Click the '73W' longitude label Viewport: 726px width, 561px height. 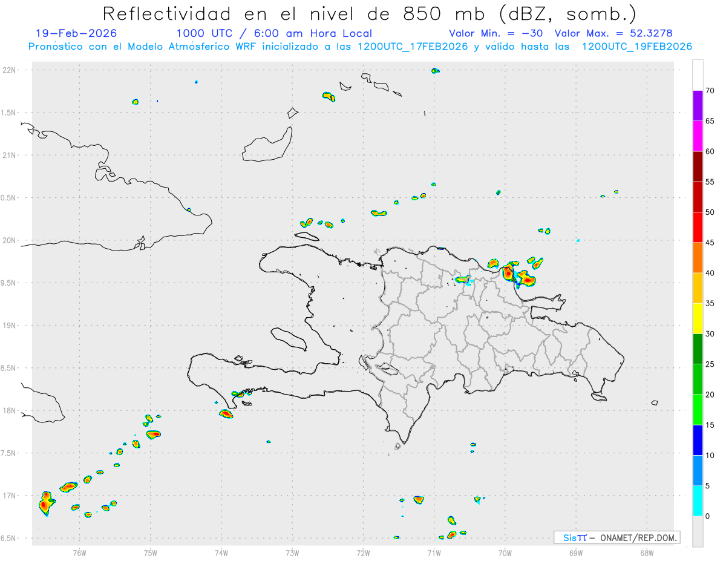(x=292, y=553)
